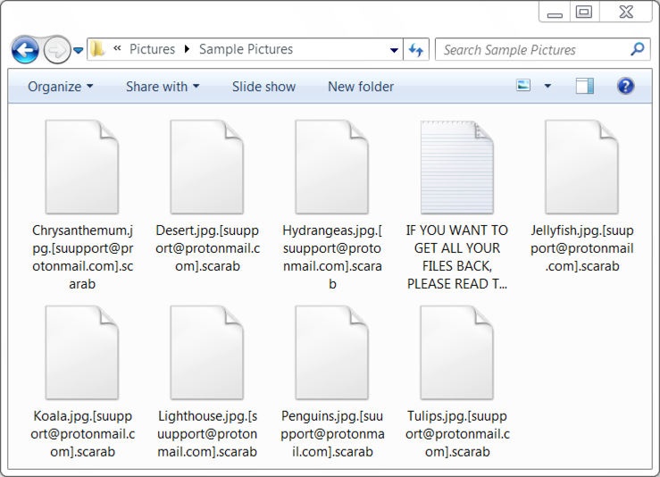Select the ransom note text file icon

point(457,167)
